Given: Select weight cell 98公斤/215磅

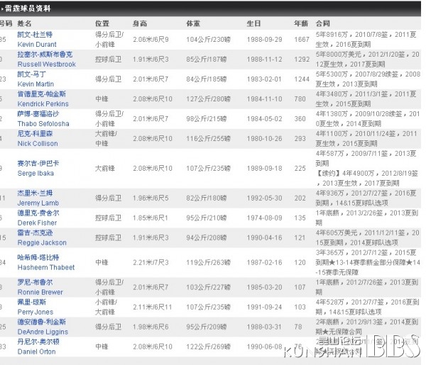Looking at the screenshot, I should tap(207, 119).
